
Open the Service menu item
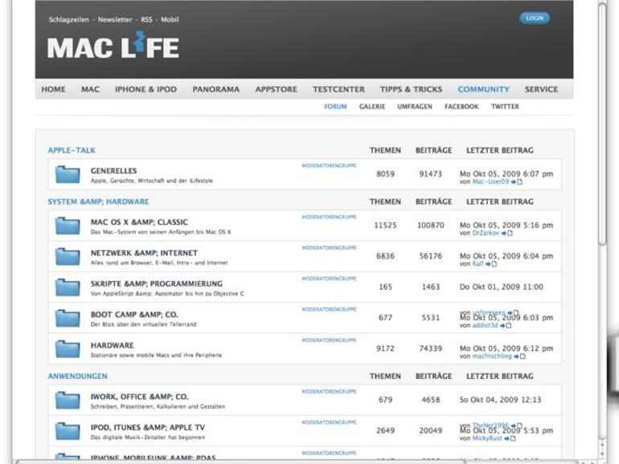541,89
